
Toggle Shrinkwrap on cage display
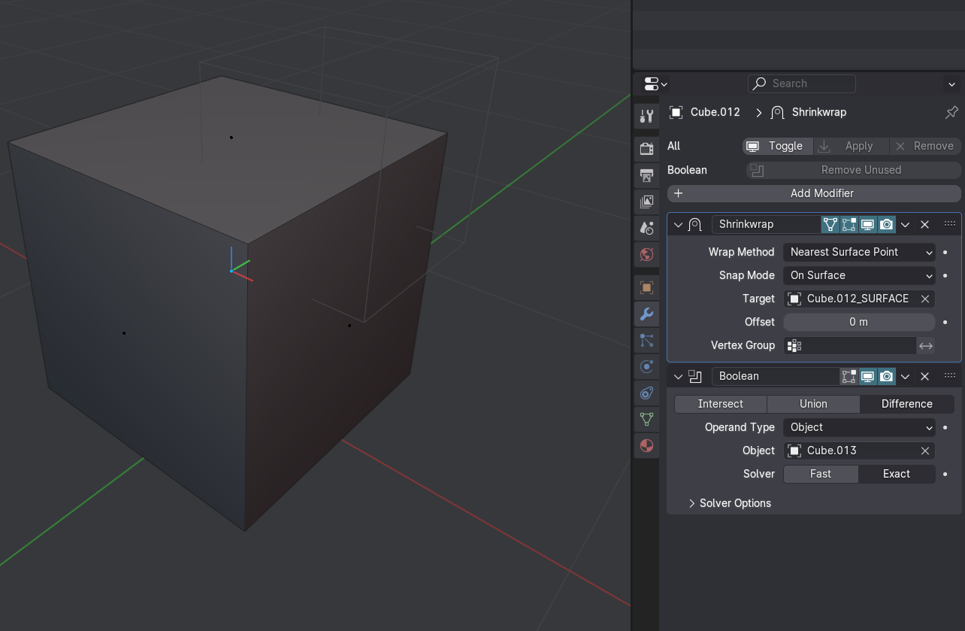click(x=830, y=224)
